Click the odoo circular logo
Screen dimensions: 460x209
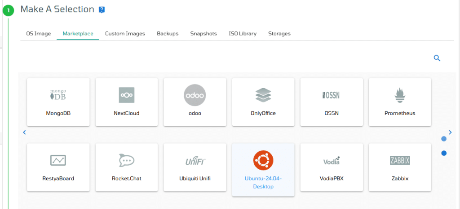click(195, 95)
